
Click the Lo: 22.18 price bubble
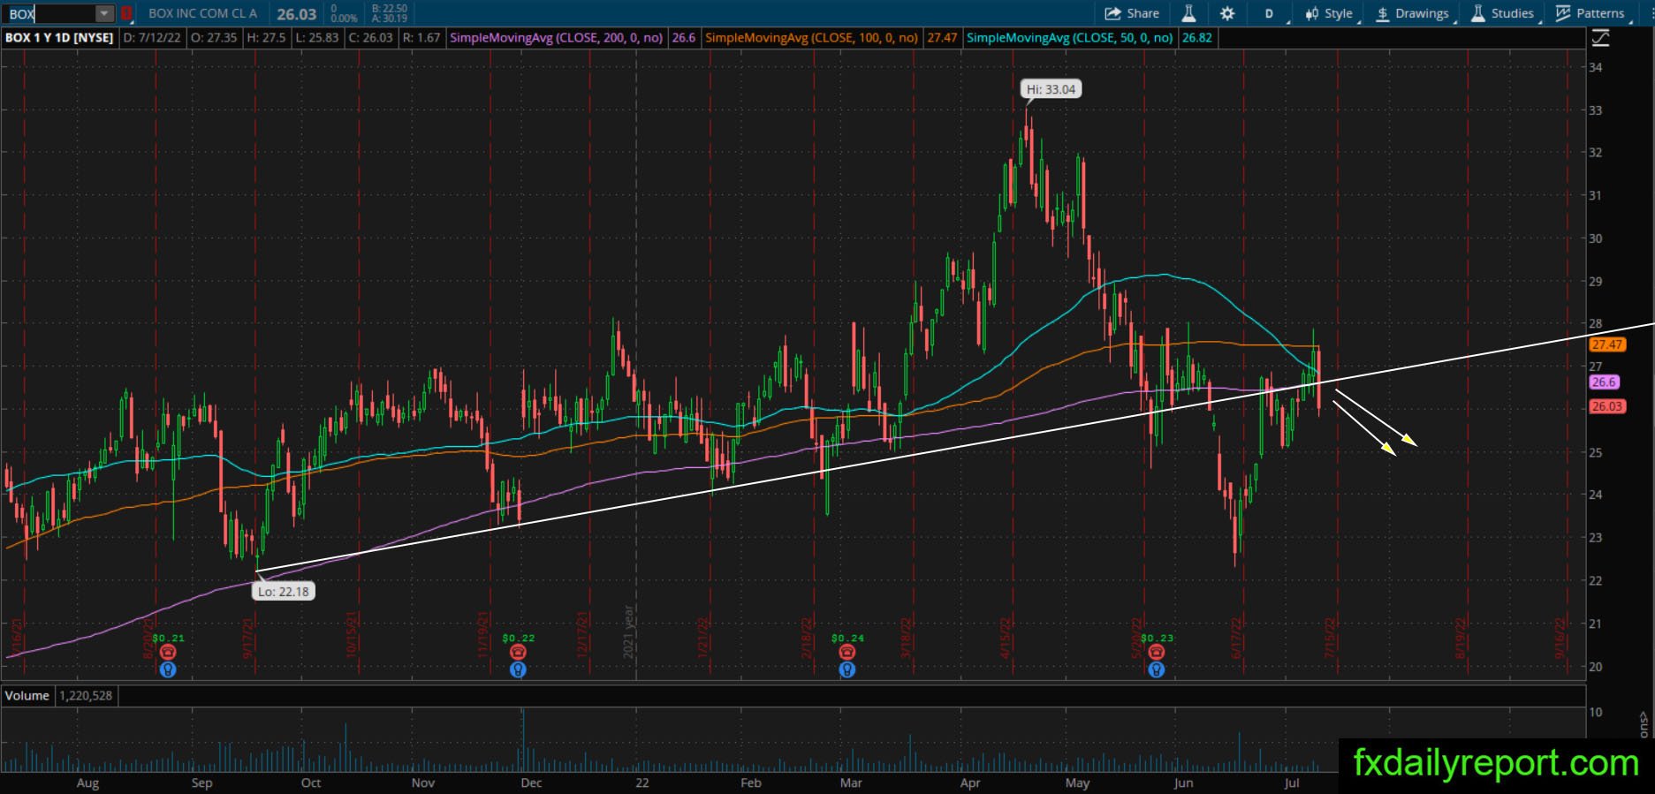(283, 591)
